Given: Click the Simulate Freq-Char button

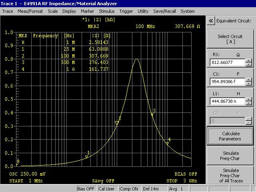Looking at the screenshot, I should (230, 156).
